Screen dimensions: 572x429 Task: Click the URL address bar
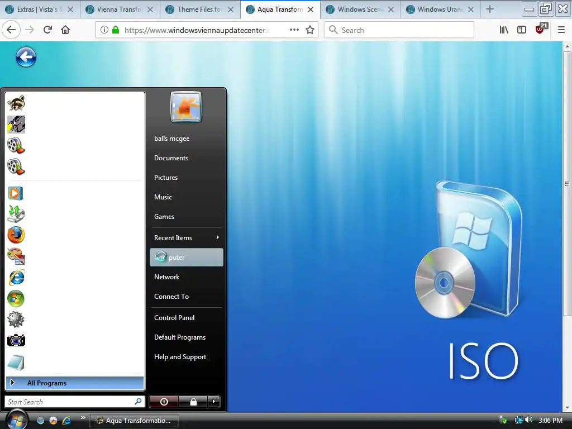pyautogui.click(x=207, y=30)
